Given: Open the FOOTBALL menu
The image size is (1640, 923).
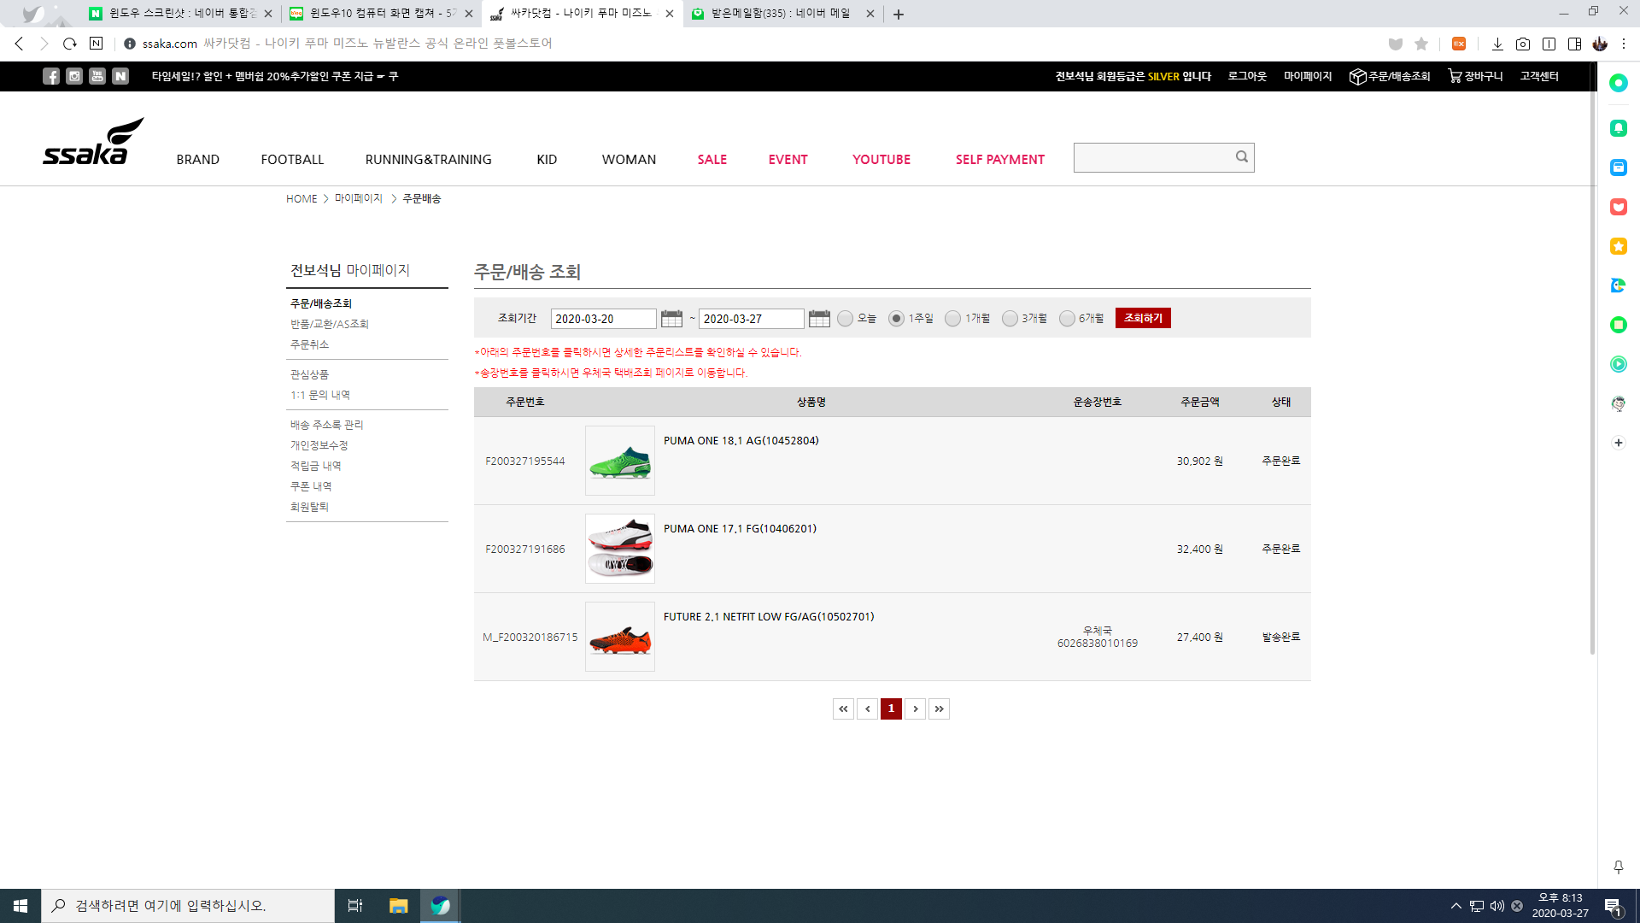Looking at the screenshot, I should click(292, 160).
